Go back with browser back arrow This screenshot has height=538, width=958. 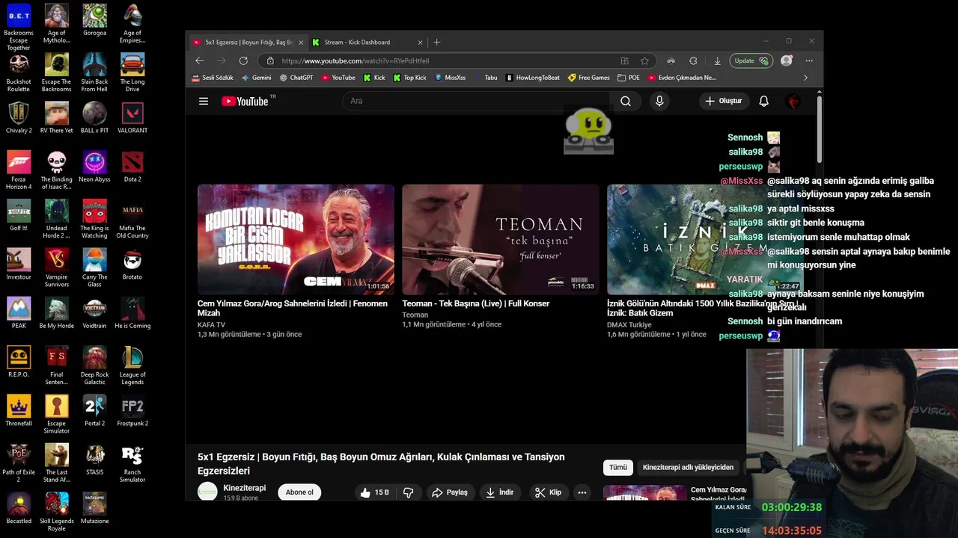coord(199,61)
